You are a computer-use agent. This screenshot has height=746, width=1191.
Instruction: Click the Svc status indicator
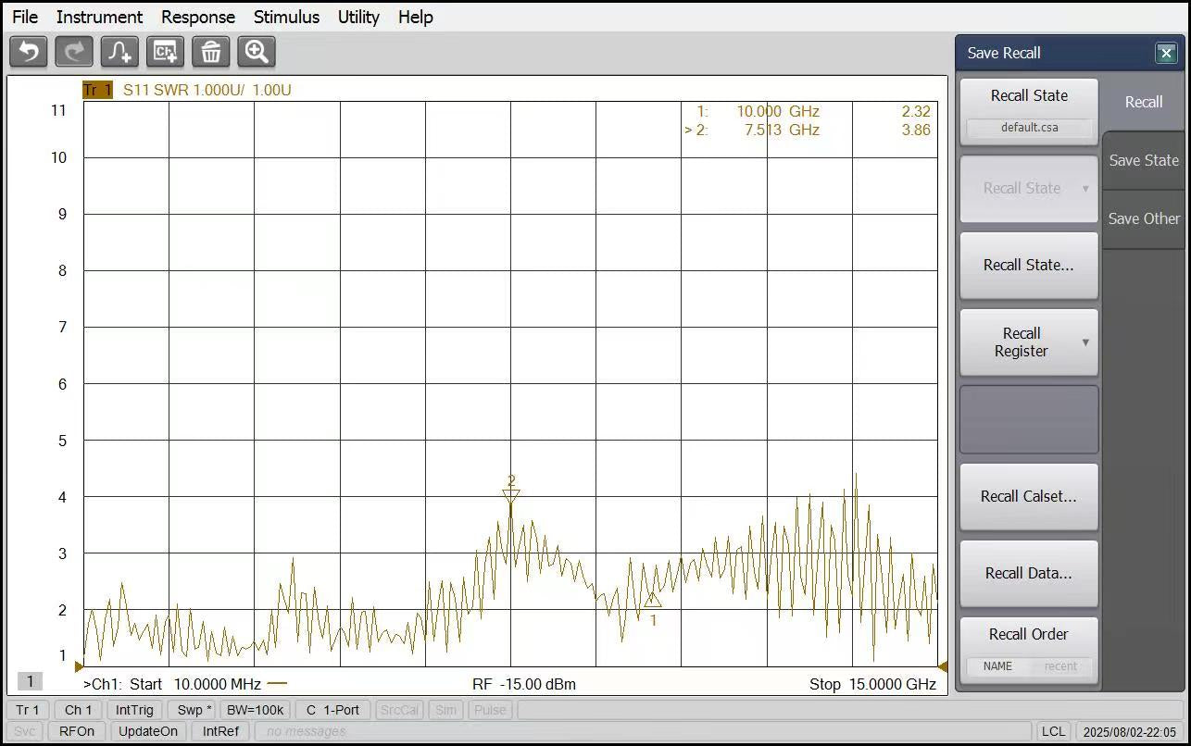pyautogui.click(x=26, y=731)
